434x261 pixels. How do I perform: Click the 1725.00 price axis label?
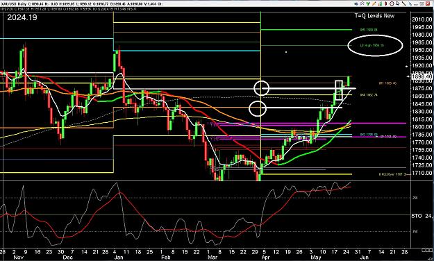[x=422, y=165]
